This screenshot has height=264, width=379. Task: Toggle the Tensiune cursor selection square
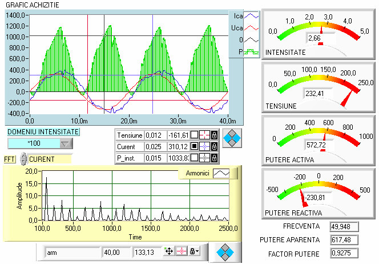194,135
